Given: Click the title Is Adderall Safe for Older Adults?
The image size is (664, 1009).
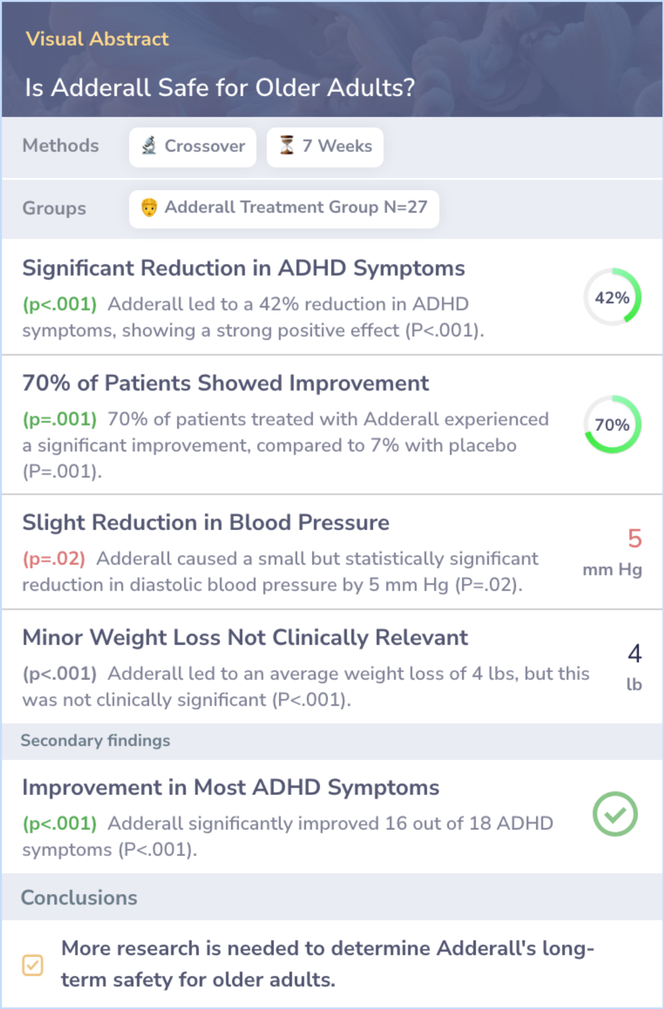Looking at the screenshot, I should [x=220, y=88].
